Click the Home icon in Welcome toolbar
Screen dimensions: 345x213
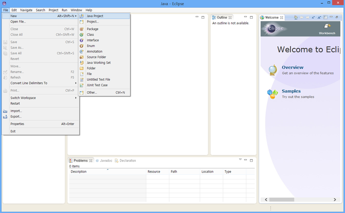pos(296,18)
